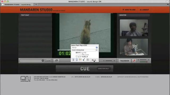
Task: Click the TALKBACK button
Action: pos(125,61)
